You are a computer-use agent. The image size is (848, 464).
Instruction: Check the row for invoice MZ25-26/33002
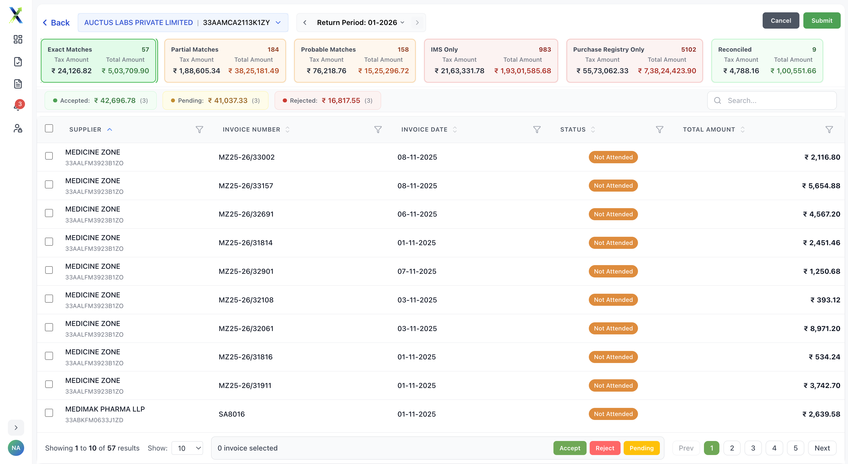point(49,156)
